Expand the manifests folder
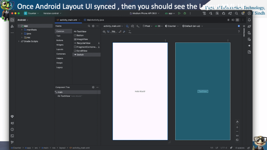This screenshot has width=267, height=150. (22, 30)
